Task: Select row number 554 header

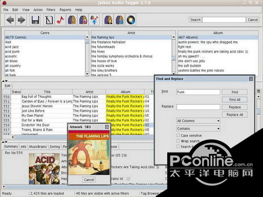Action: (x=6, y=116)
